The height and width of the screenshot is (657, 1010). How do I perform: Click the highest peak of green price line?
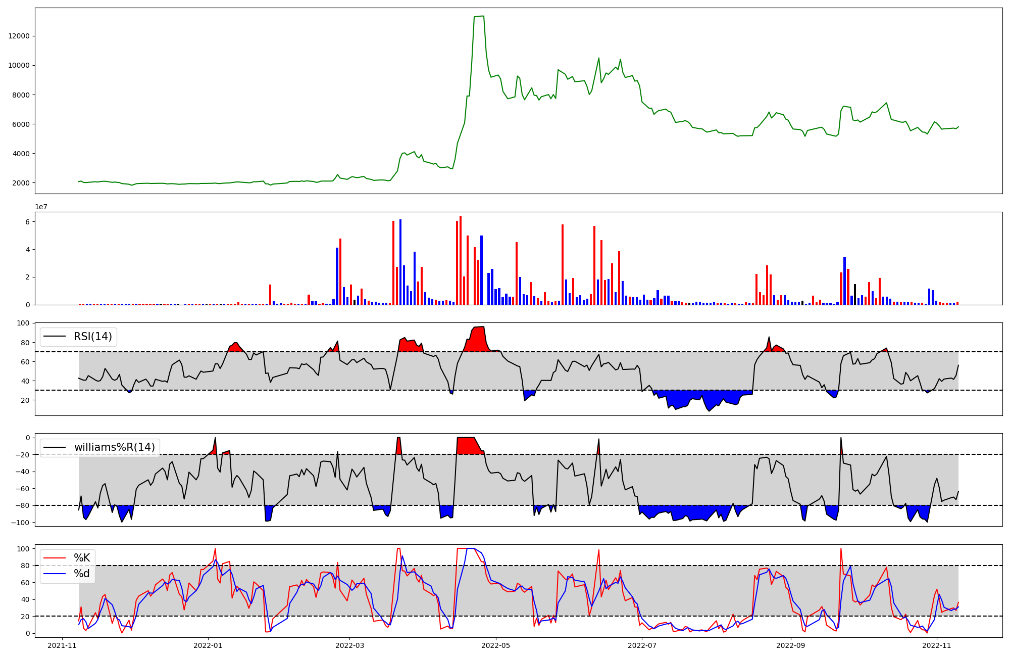(483, 16)
